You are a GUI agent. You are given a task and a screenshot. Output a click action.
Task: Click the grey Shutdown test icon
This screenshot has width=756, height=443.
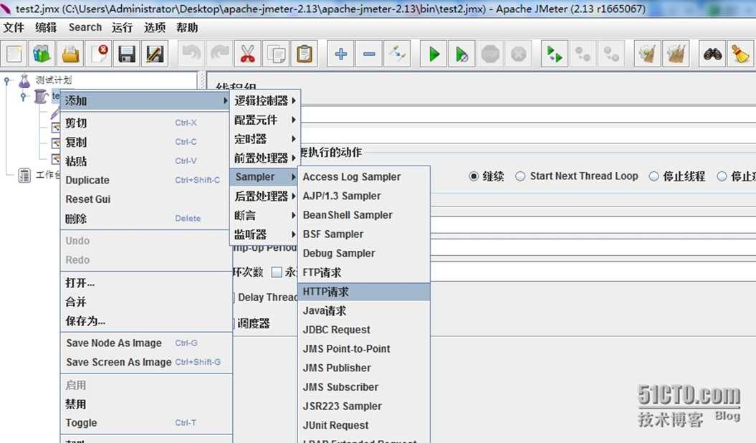click(518, 54)
